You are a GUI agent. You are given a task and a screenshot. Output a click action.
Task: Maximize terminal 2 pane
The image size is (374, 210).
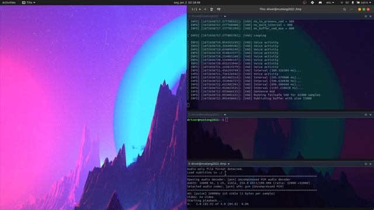coord(366,114)
